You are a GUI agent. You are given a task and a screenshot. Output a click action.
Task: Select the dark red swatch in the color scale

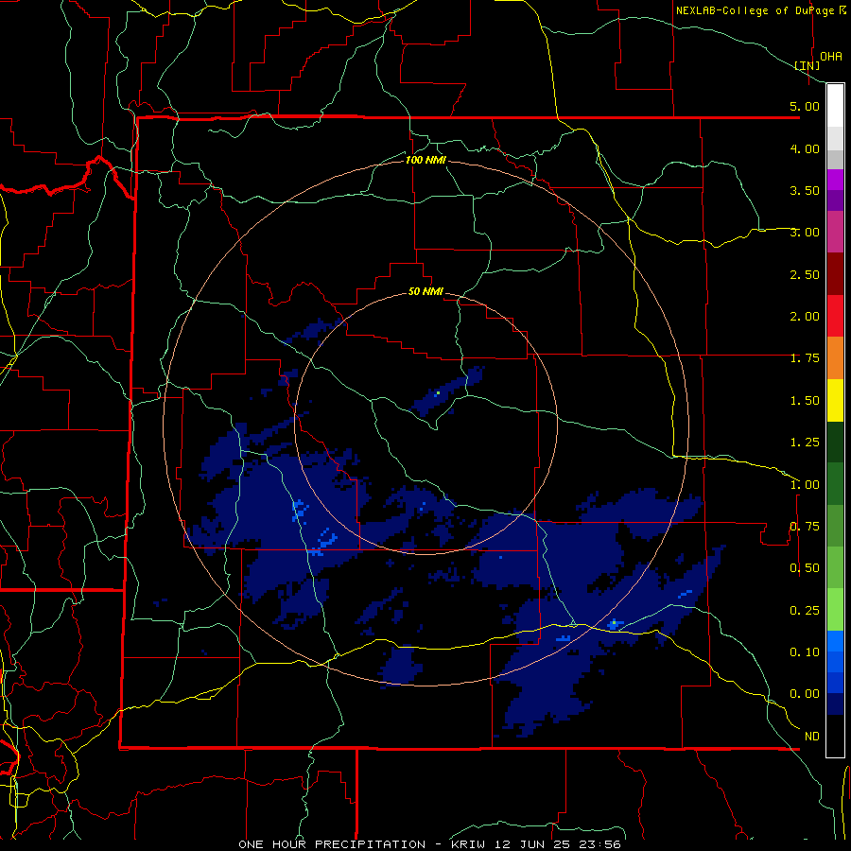click(835, 274)
